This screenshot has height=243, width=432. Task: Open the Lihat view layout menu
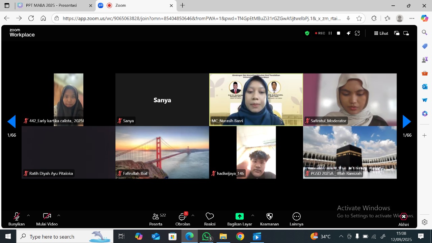(x=381, y=33)
